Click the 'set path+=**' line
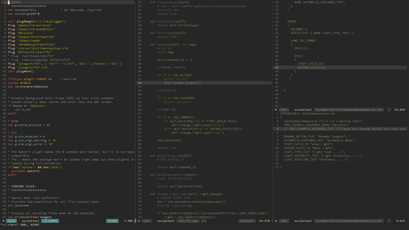 coord(18,205)
